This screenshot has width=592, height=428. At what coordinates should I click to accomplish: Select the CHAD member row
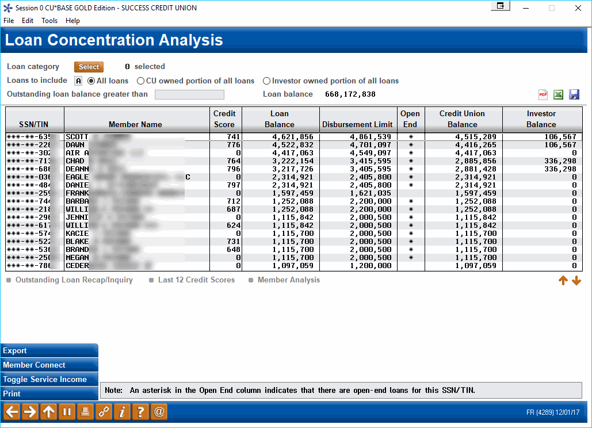294,160
